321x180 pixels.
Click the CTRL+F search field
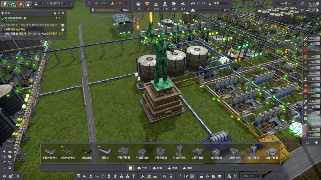[250, 176]
